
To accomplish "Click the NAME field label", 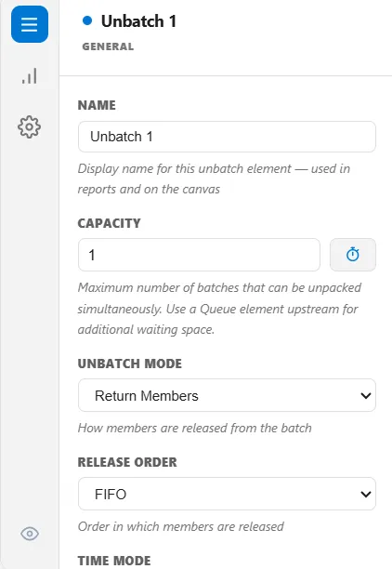I will (x=97, y=105).
